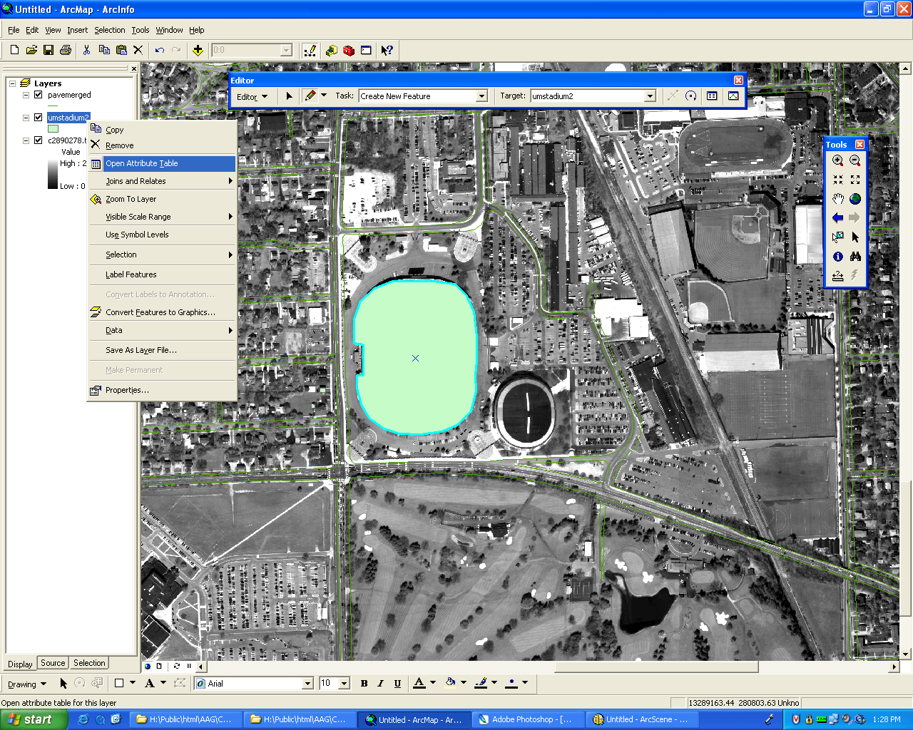
Task: Switch to the Source tab
Action: (53, 663)
